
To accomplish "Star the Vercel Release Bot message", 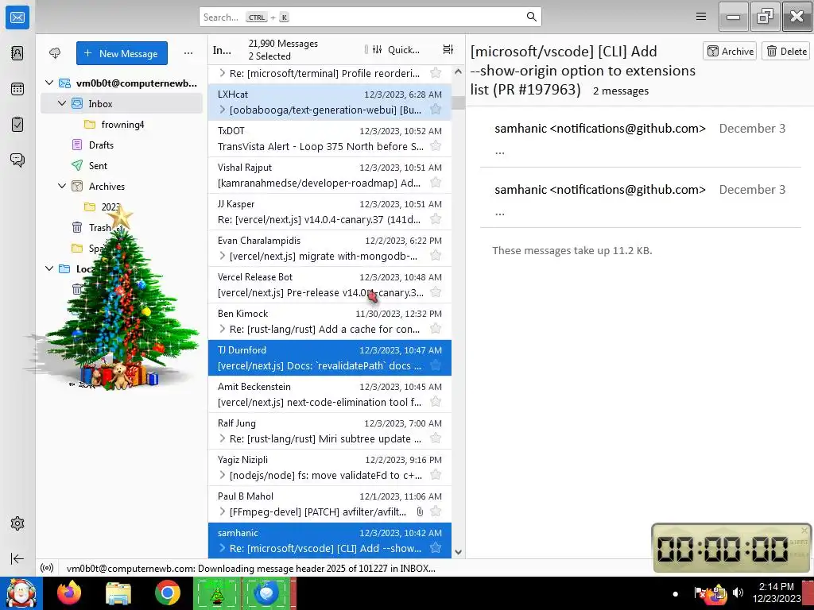I will 436,292.
